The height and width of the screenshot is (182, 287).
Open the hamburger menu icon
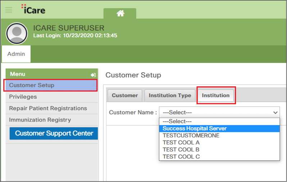[x=8, y=10]
